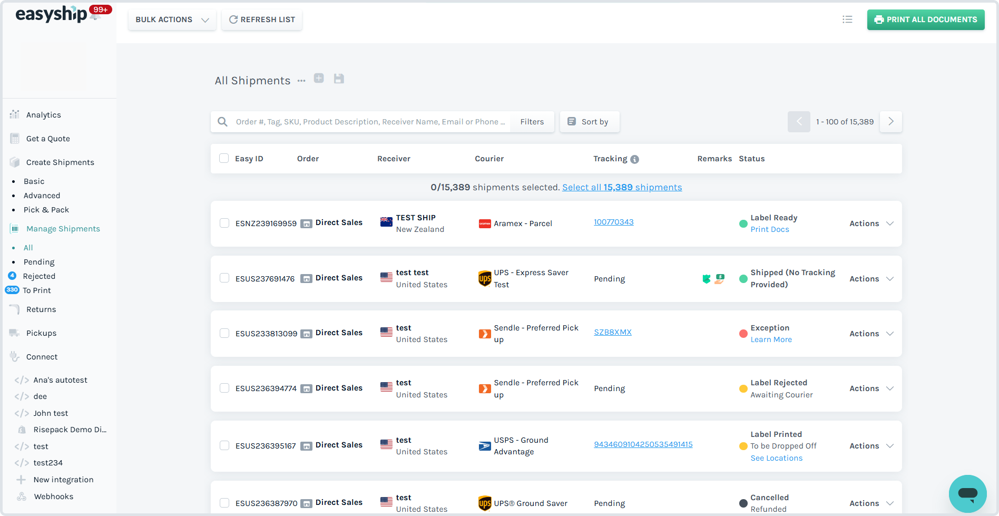Screen dimensions: 999x516
Task: Expand Actions for shipment ESUS237691476
Action: point(871,279)
